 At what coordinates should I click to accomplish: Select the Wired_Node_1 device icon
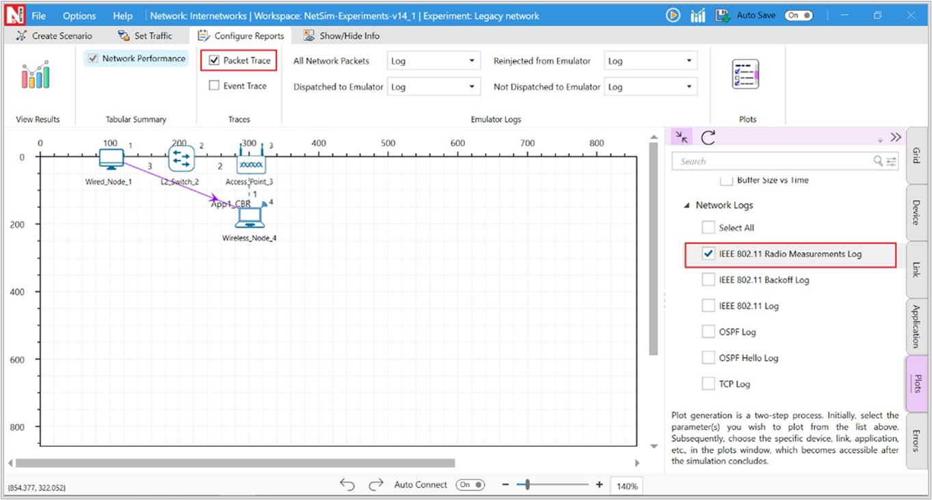[109, 159]
